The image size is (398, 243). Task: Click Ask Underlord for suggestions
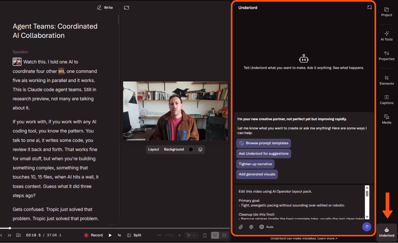point(264,153)
